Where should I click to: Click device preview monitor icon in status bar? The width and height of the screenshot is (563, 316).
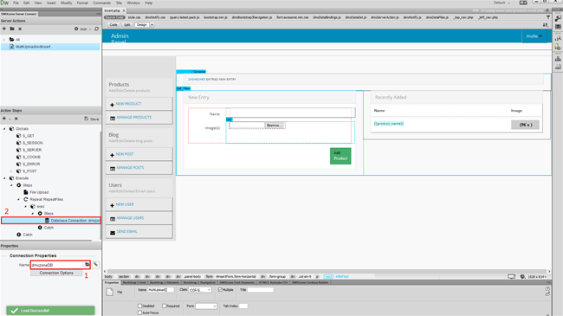pos(511,276)
